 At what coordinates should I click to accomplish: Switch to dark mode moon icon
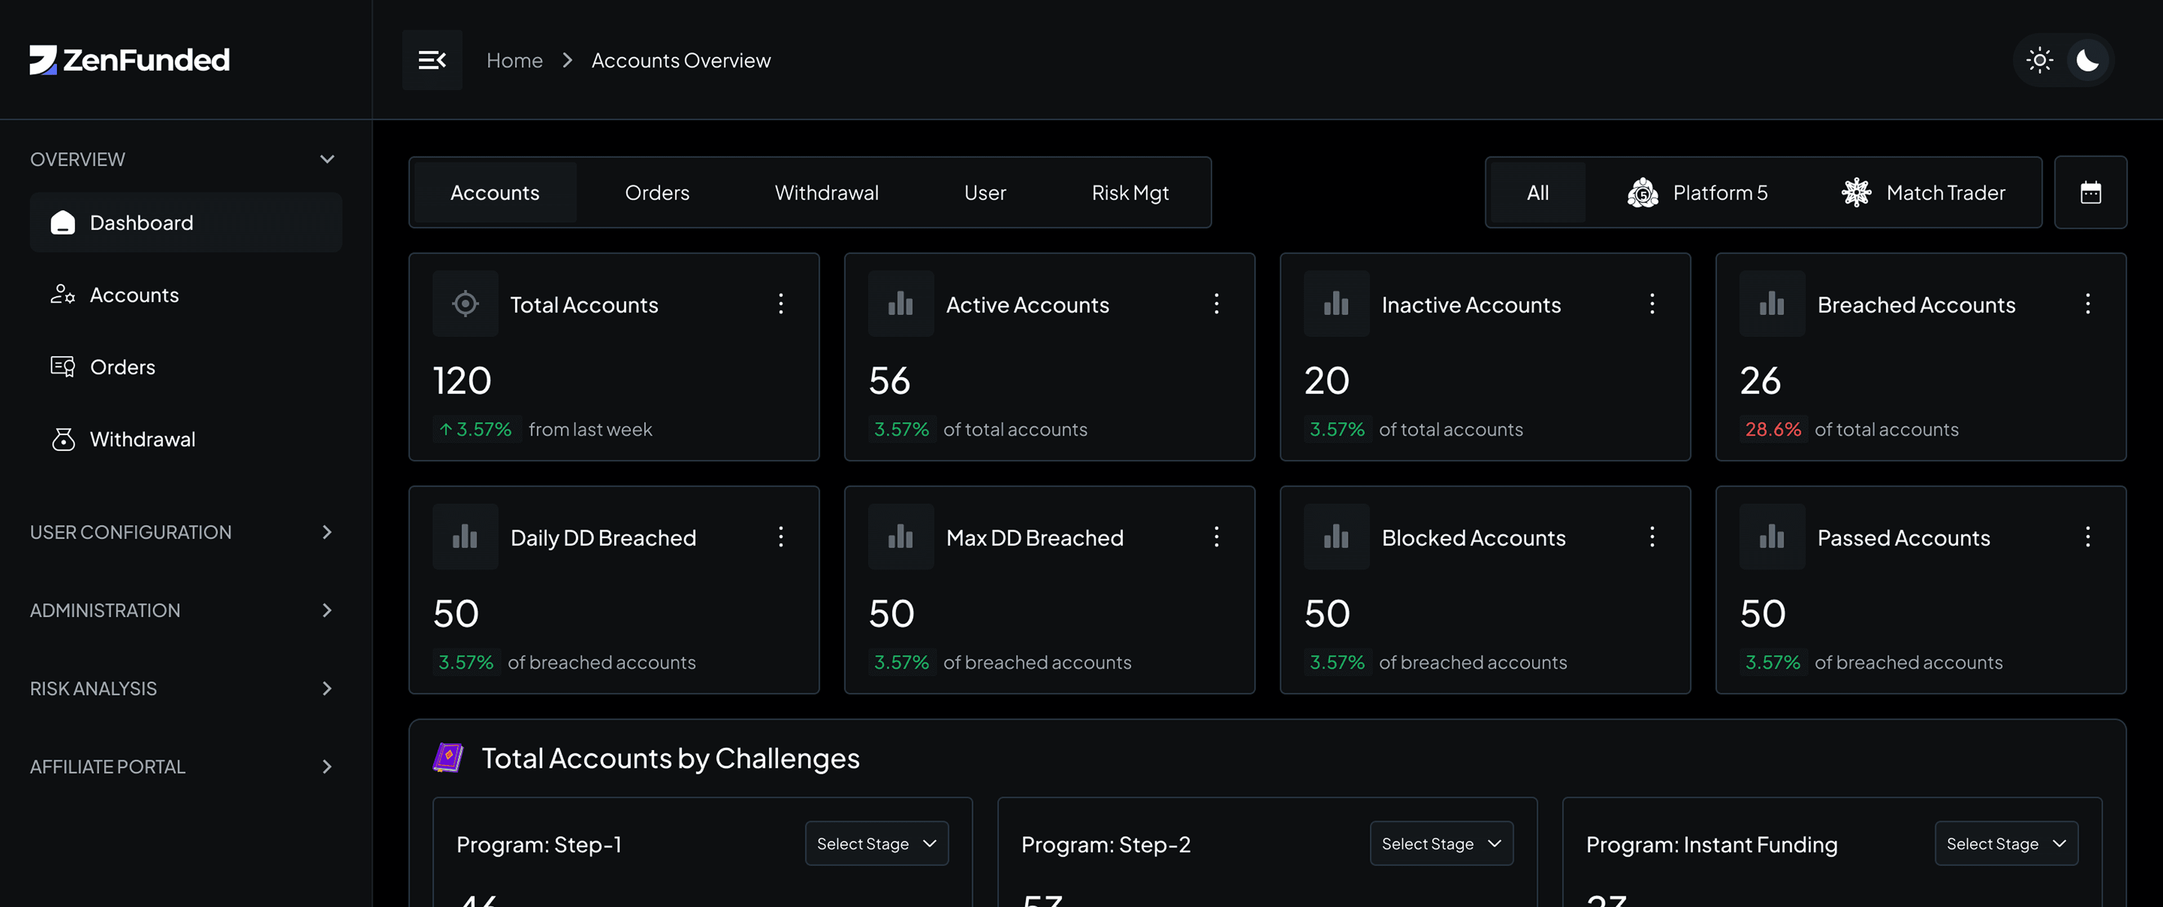coord(2088,60)
